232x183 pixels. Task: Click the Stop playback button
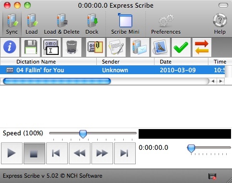click(x=34, y=153)
